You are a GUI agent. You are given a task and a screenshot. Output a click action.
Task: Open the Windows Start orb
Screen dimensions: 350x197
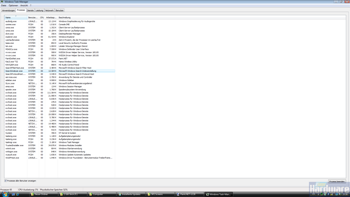click(5, 194)
